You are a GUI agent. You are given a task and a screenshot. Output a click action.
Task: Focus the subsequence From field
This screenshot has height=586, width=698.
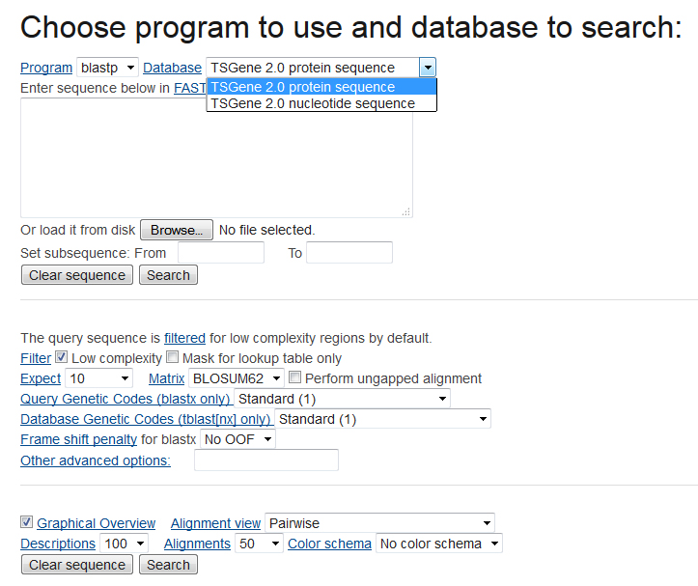[x=221, y=253]
